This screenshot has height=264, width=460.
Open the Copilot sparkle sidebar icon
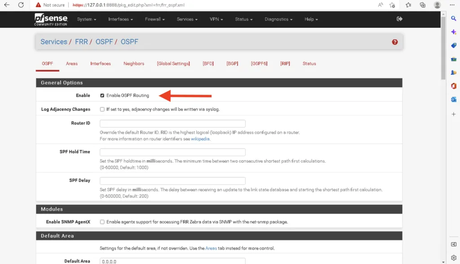tap(454, 32)
